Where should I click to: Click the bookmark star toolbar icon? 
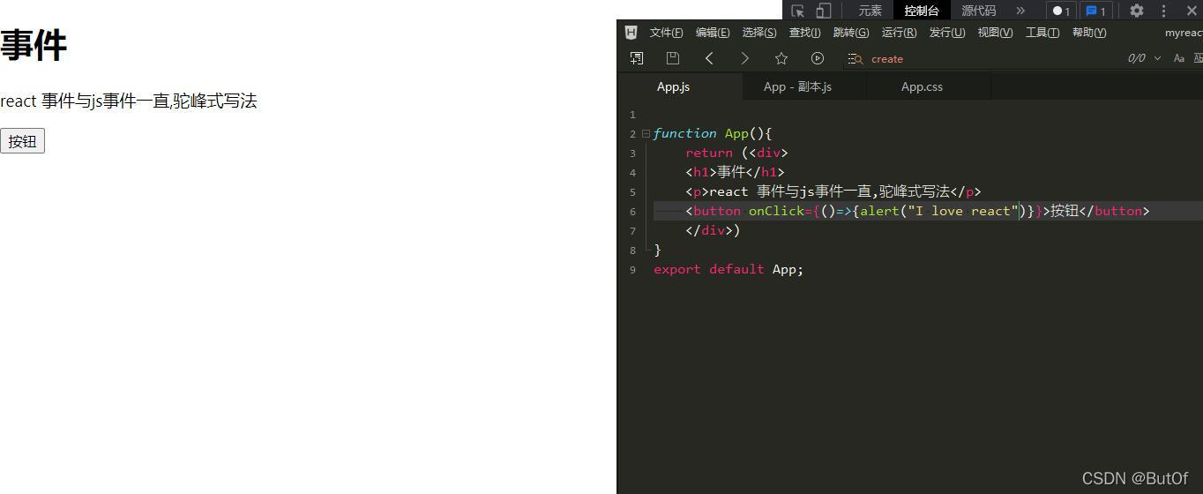[x=781, y=58]
